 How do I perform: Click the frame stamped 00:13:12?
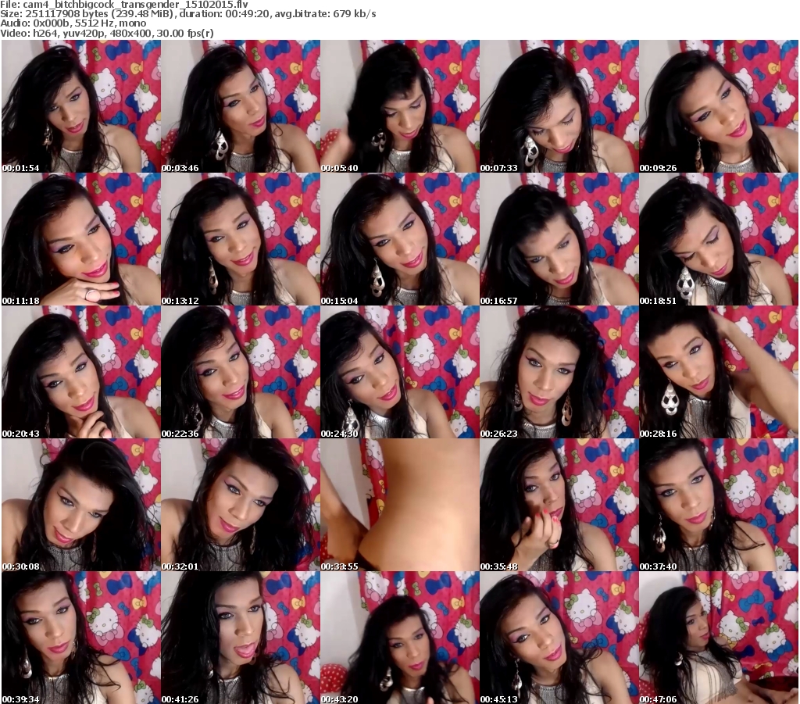pos(241,239)
